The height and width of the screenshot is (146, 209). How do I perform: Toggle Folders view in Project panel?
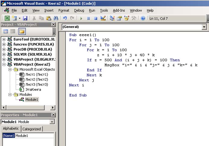22,31
